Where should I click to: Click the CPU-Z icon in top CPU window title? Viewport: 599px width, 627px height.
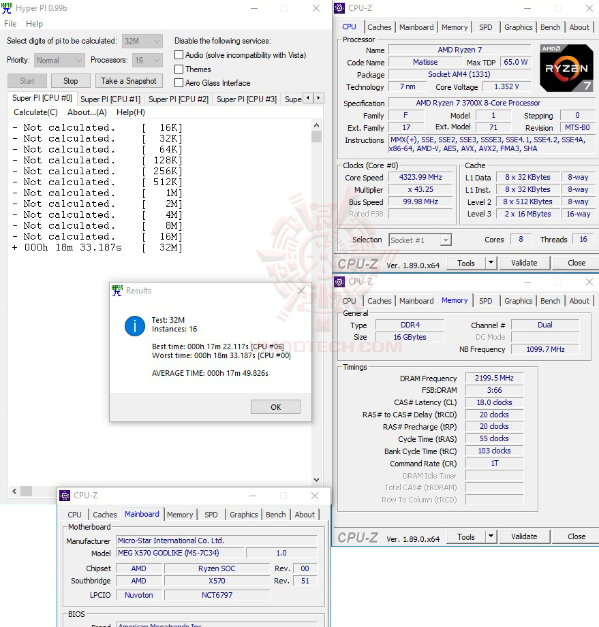339,8
